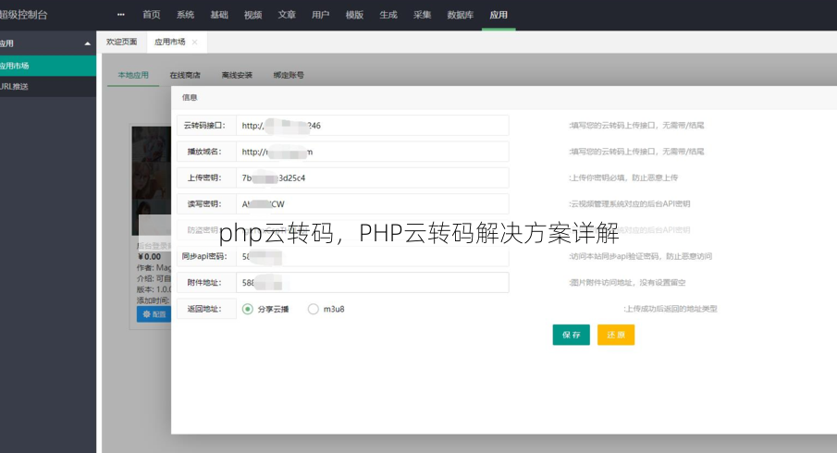
Task: Open 生成 menu in the top navigation
Action: [x=388, y=15]
